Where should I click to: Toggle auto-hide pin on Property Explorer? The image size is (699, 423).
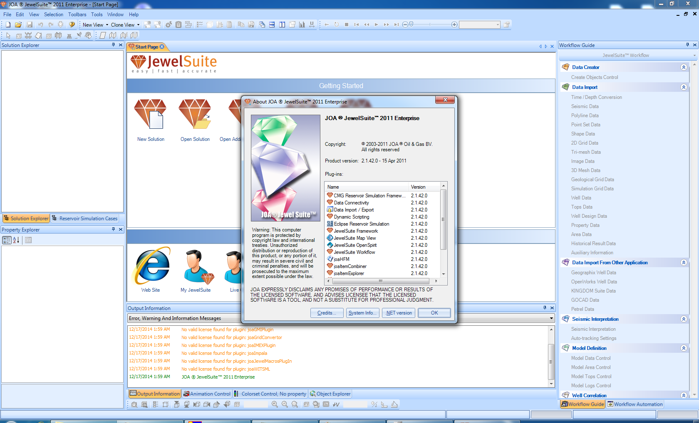113,229
